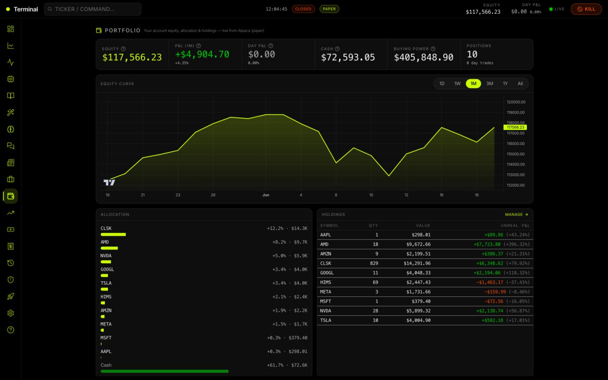Click the UNREAL. P&L column header
This screenshot has height=380, width=608.
(515, 226)
